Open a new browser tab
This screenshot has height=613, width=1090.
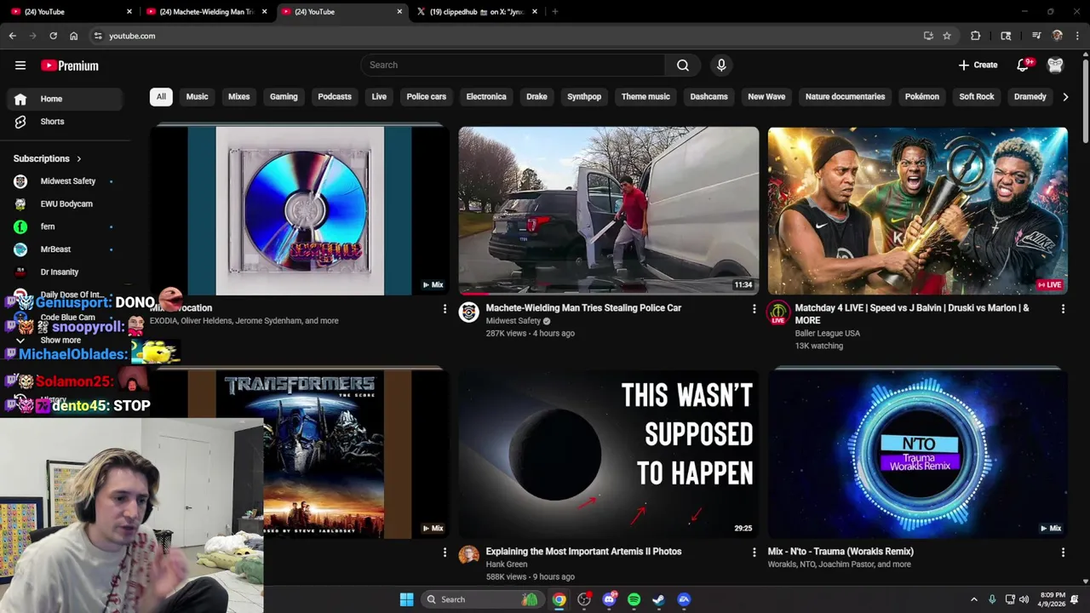[555, 12]
